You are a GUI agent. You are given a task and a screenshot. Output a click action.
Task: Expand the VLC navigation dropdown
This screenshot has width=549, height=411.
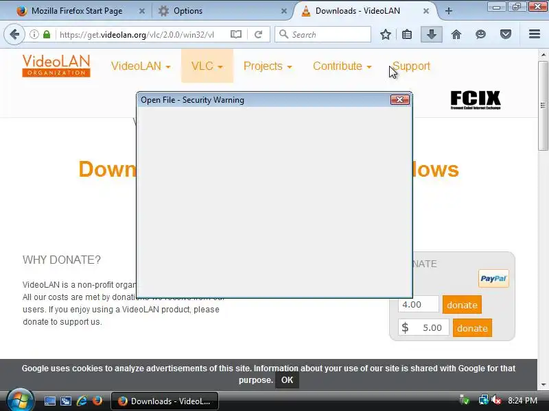(x=207, y=66)
